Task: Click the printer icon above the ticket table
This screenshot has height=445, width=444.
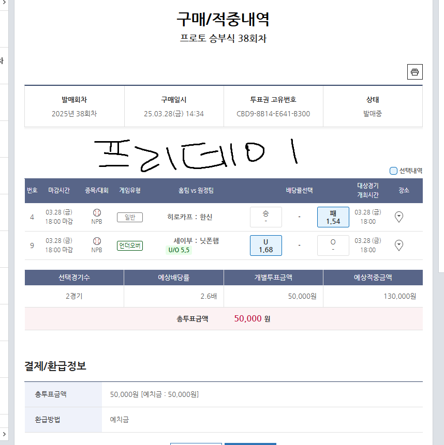Action: point(415,72)
